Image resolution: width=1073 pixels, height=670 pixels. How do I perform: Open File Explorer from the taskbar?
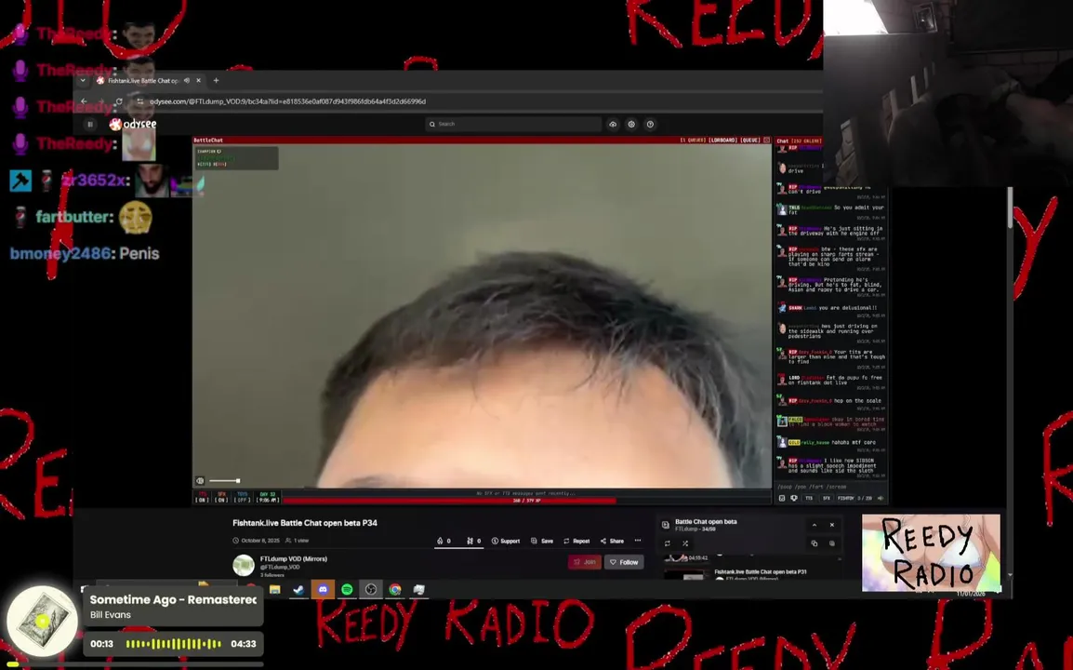click(275, 589)
